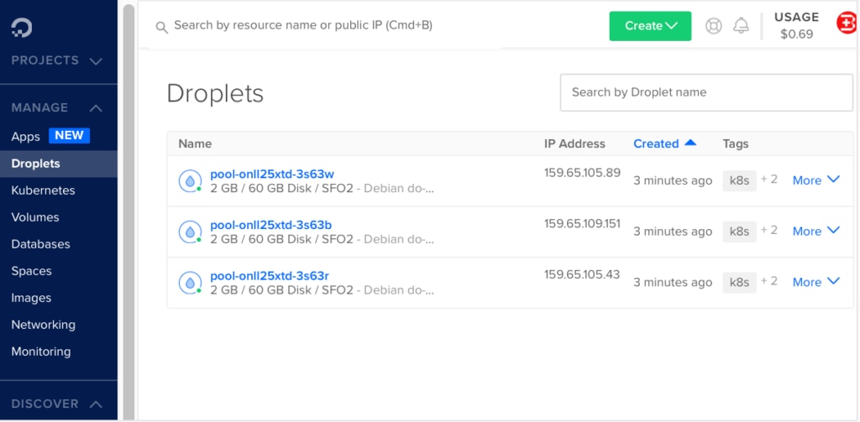The image size is (860, 422).
Task: Click k8s tag on 3s63r row
Action: pyautogui.click(x=739, y=282)
